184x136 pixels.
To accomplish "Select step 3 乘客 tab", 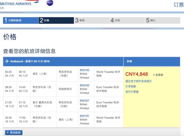I will (x=92, y=21).
